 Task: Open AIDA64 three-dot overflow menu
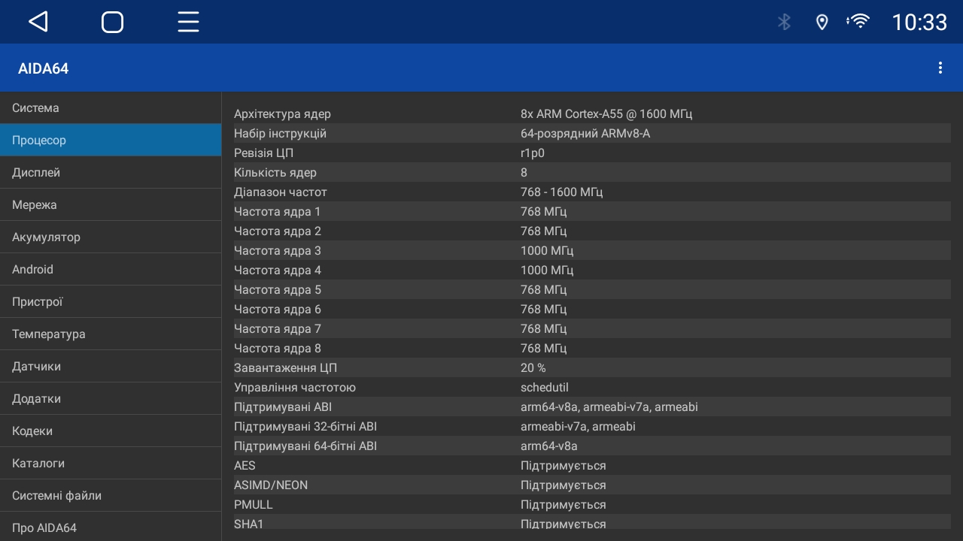coord(940,68)
